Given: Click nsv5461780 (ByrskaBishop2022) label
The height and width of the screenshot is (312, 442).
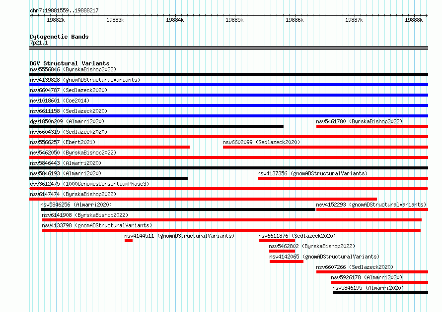Looking at the screenshot, I should click(x=359, y=121).
